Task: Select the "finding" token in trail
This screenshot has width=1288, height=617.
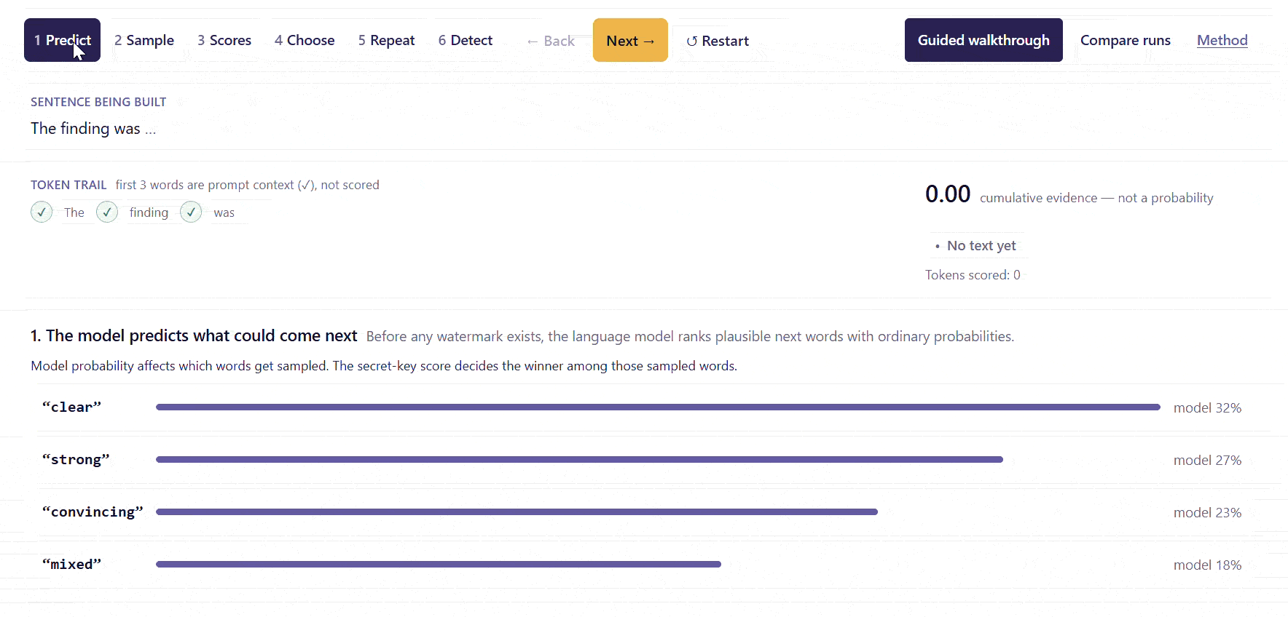Action: (149, 212)
